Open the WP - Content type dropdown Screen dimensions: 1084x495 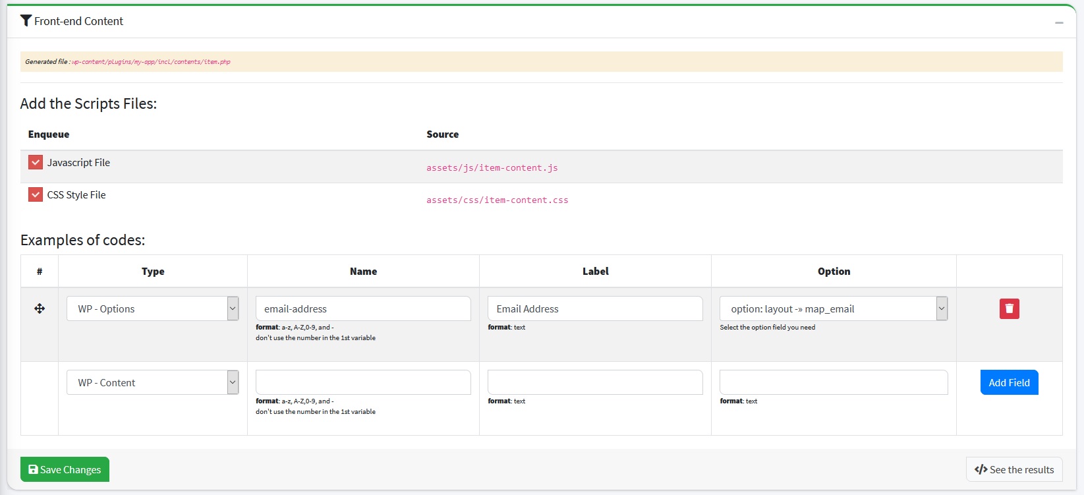tap(152, 382)
